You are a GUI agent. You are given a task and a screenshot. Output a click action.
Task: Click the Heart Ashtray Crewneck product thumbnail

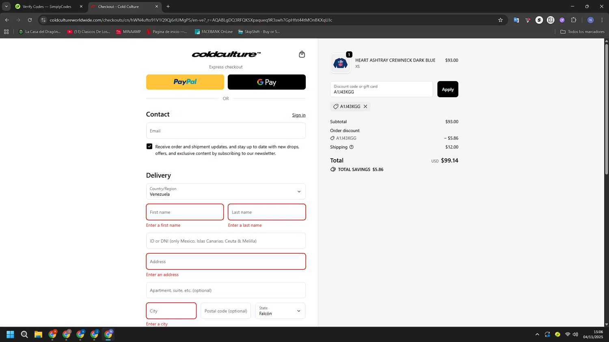pos(340,63)
